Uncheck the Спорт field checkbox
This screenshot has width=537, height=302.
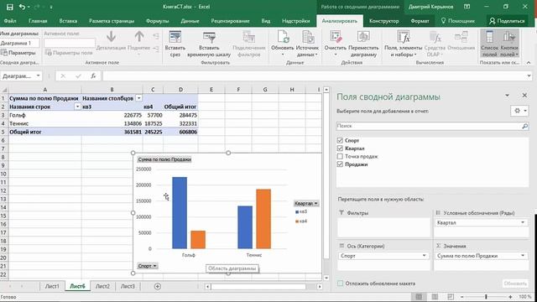point(340,140)
